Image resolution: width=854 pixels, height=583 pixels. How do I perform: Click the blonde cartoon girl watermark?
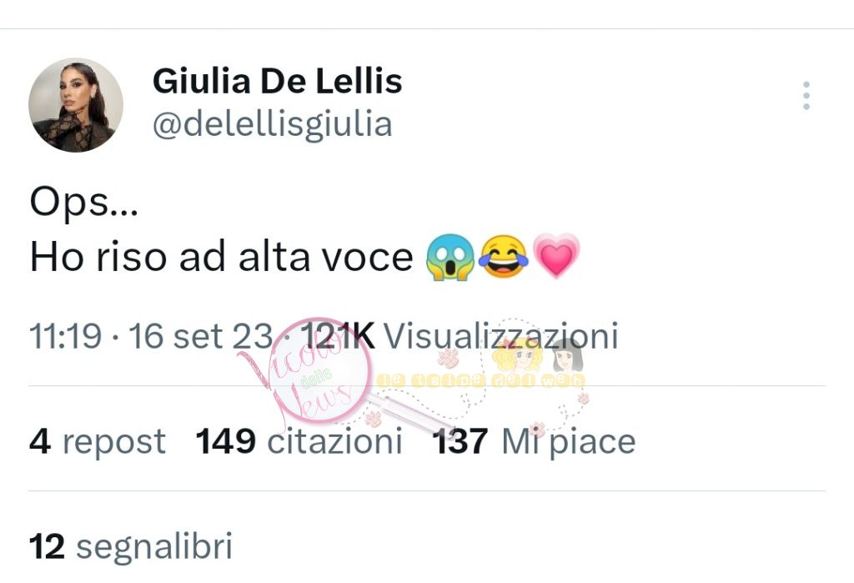coord(517,356)
